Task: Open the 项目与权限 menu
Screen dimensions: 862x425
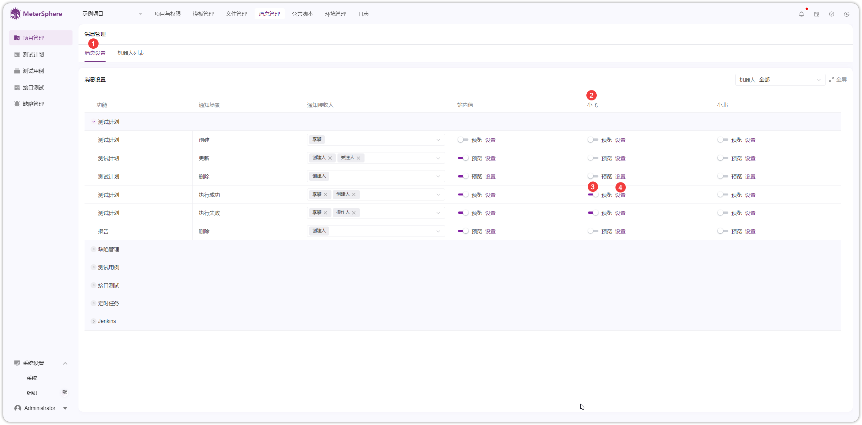Action: pyautogui.click(x=168, y=14)
